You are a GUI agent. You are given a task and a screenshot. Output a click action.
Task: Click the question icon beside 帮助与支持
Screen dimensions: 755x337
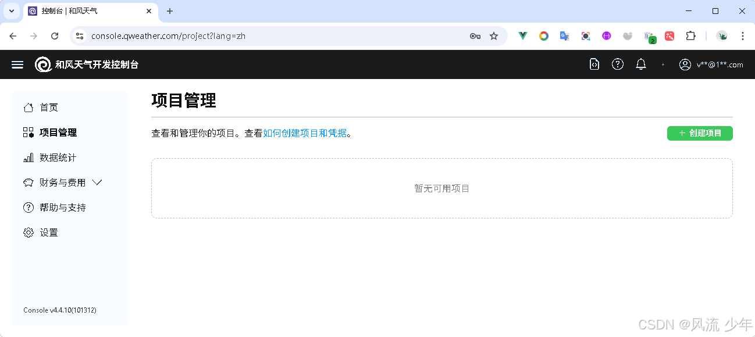[x=28, y=207]
